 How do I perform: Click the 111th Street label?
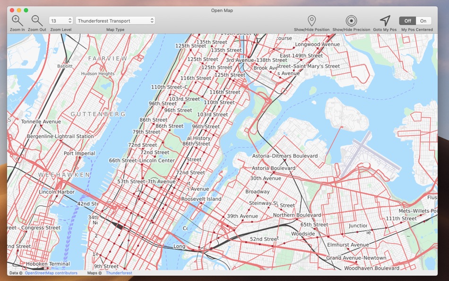pyautogui.click(x=401, y=219)
